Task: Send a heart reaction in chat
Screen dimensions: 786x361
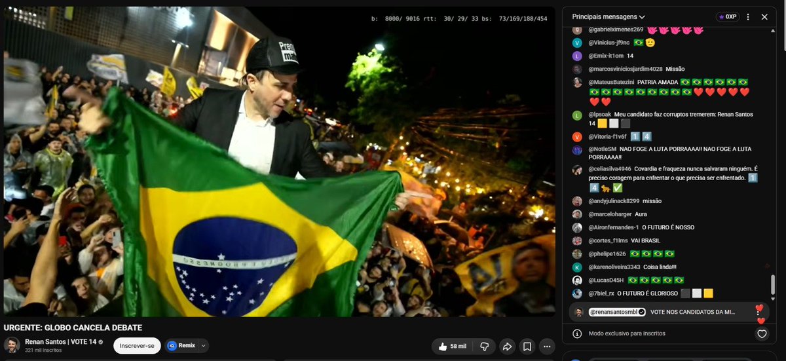Action: [x=762, y=333]
